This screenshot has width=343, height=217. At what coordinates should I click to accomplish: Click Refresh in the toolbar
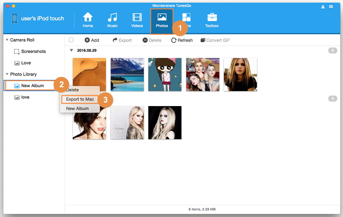tap(182, 40)
